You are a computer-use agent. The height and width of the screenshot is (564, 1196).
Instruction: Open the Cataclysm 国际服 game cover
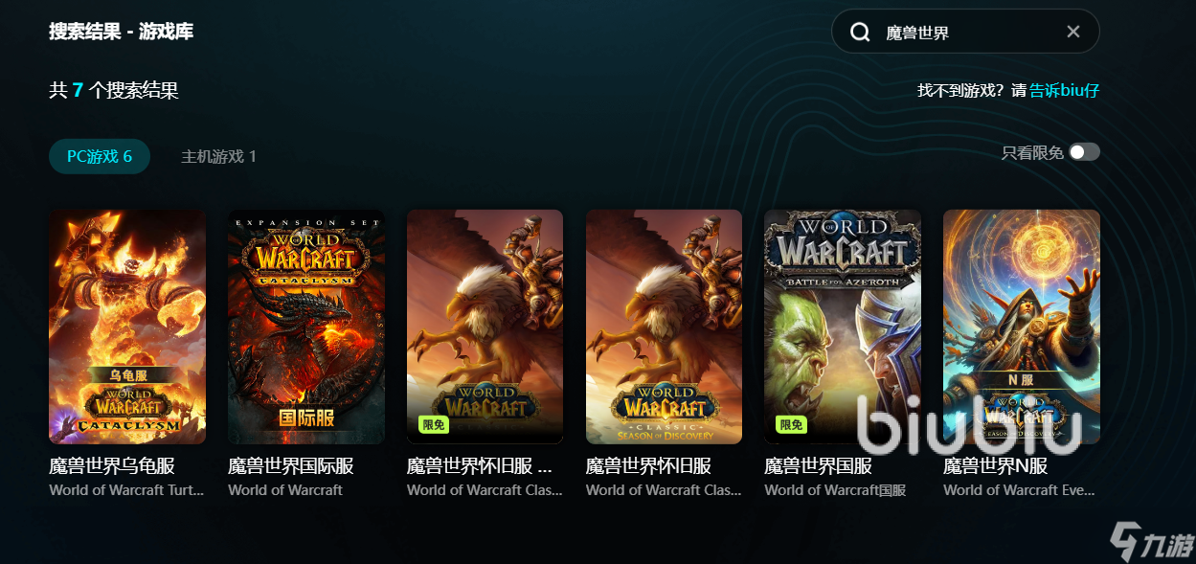pos(306,327)
